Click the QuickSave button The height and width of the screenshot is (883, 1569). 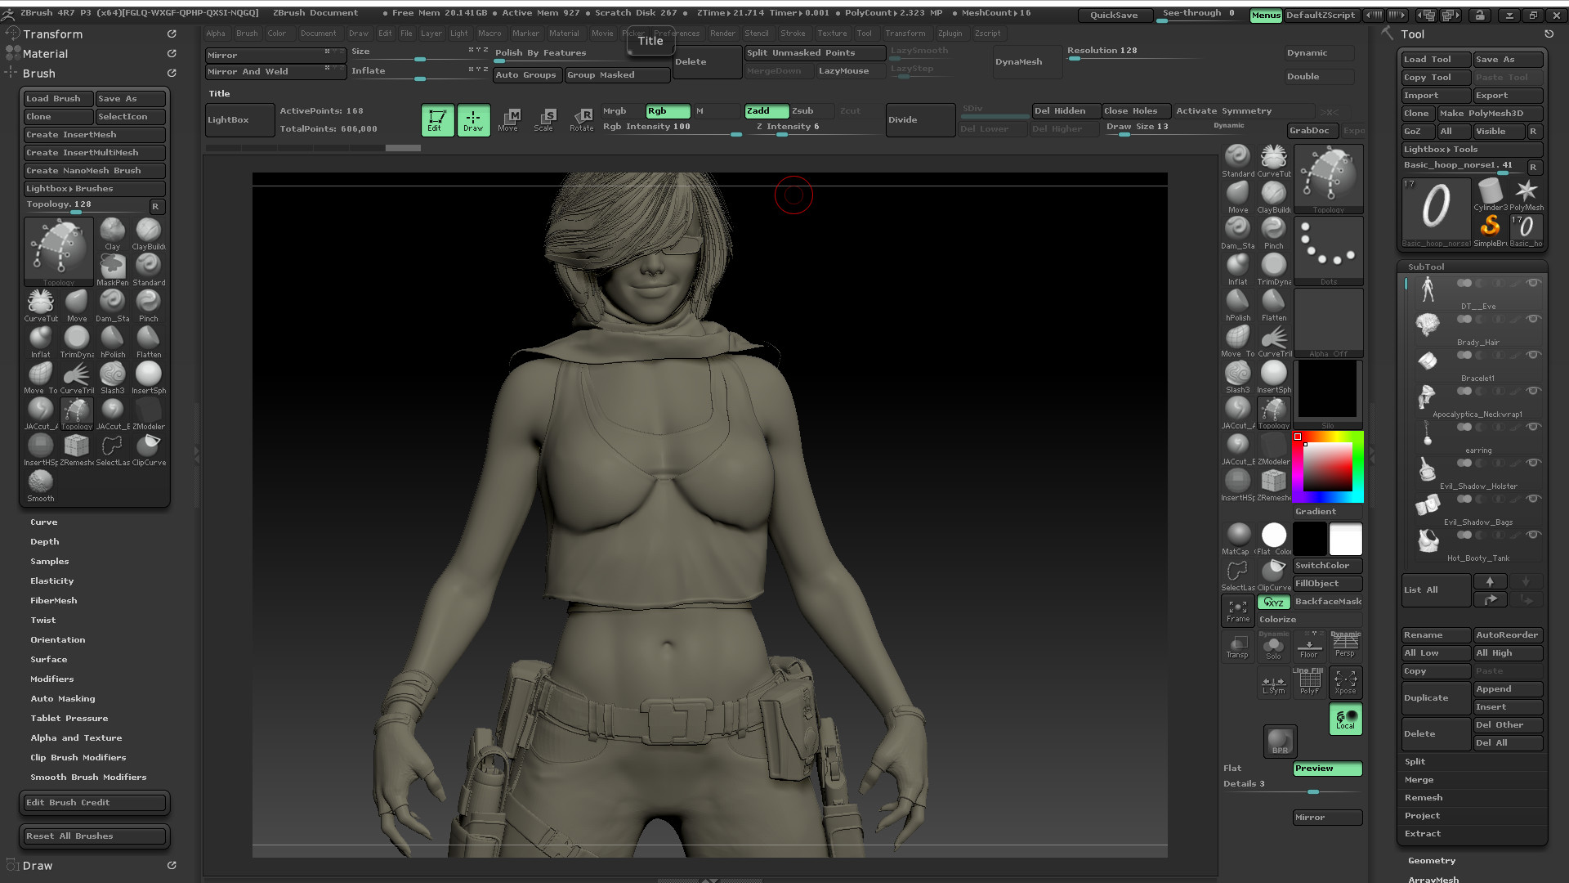(1114, 15)
